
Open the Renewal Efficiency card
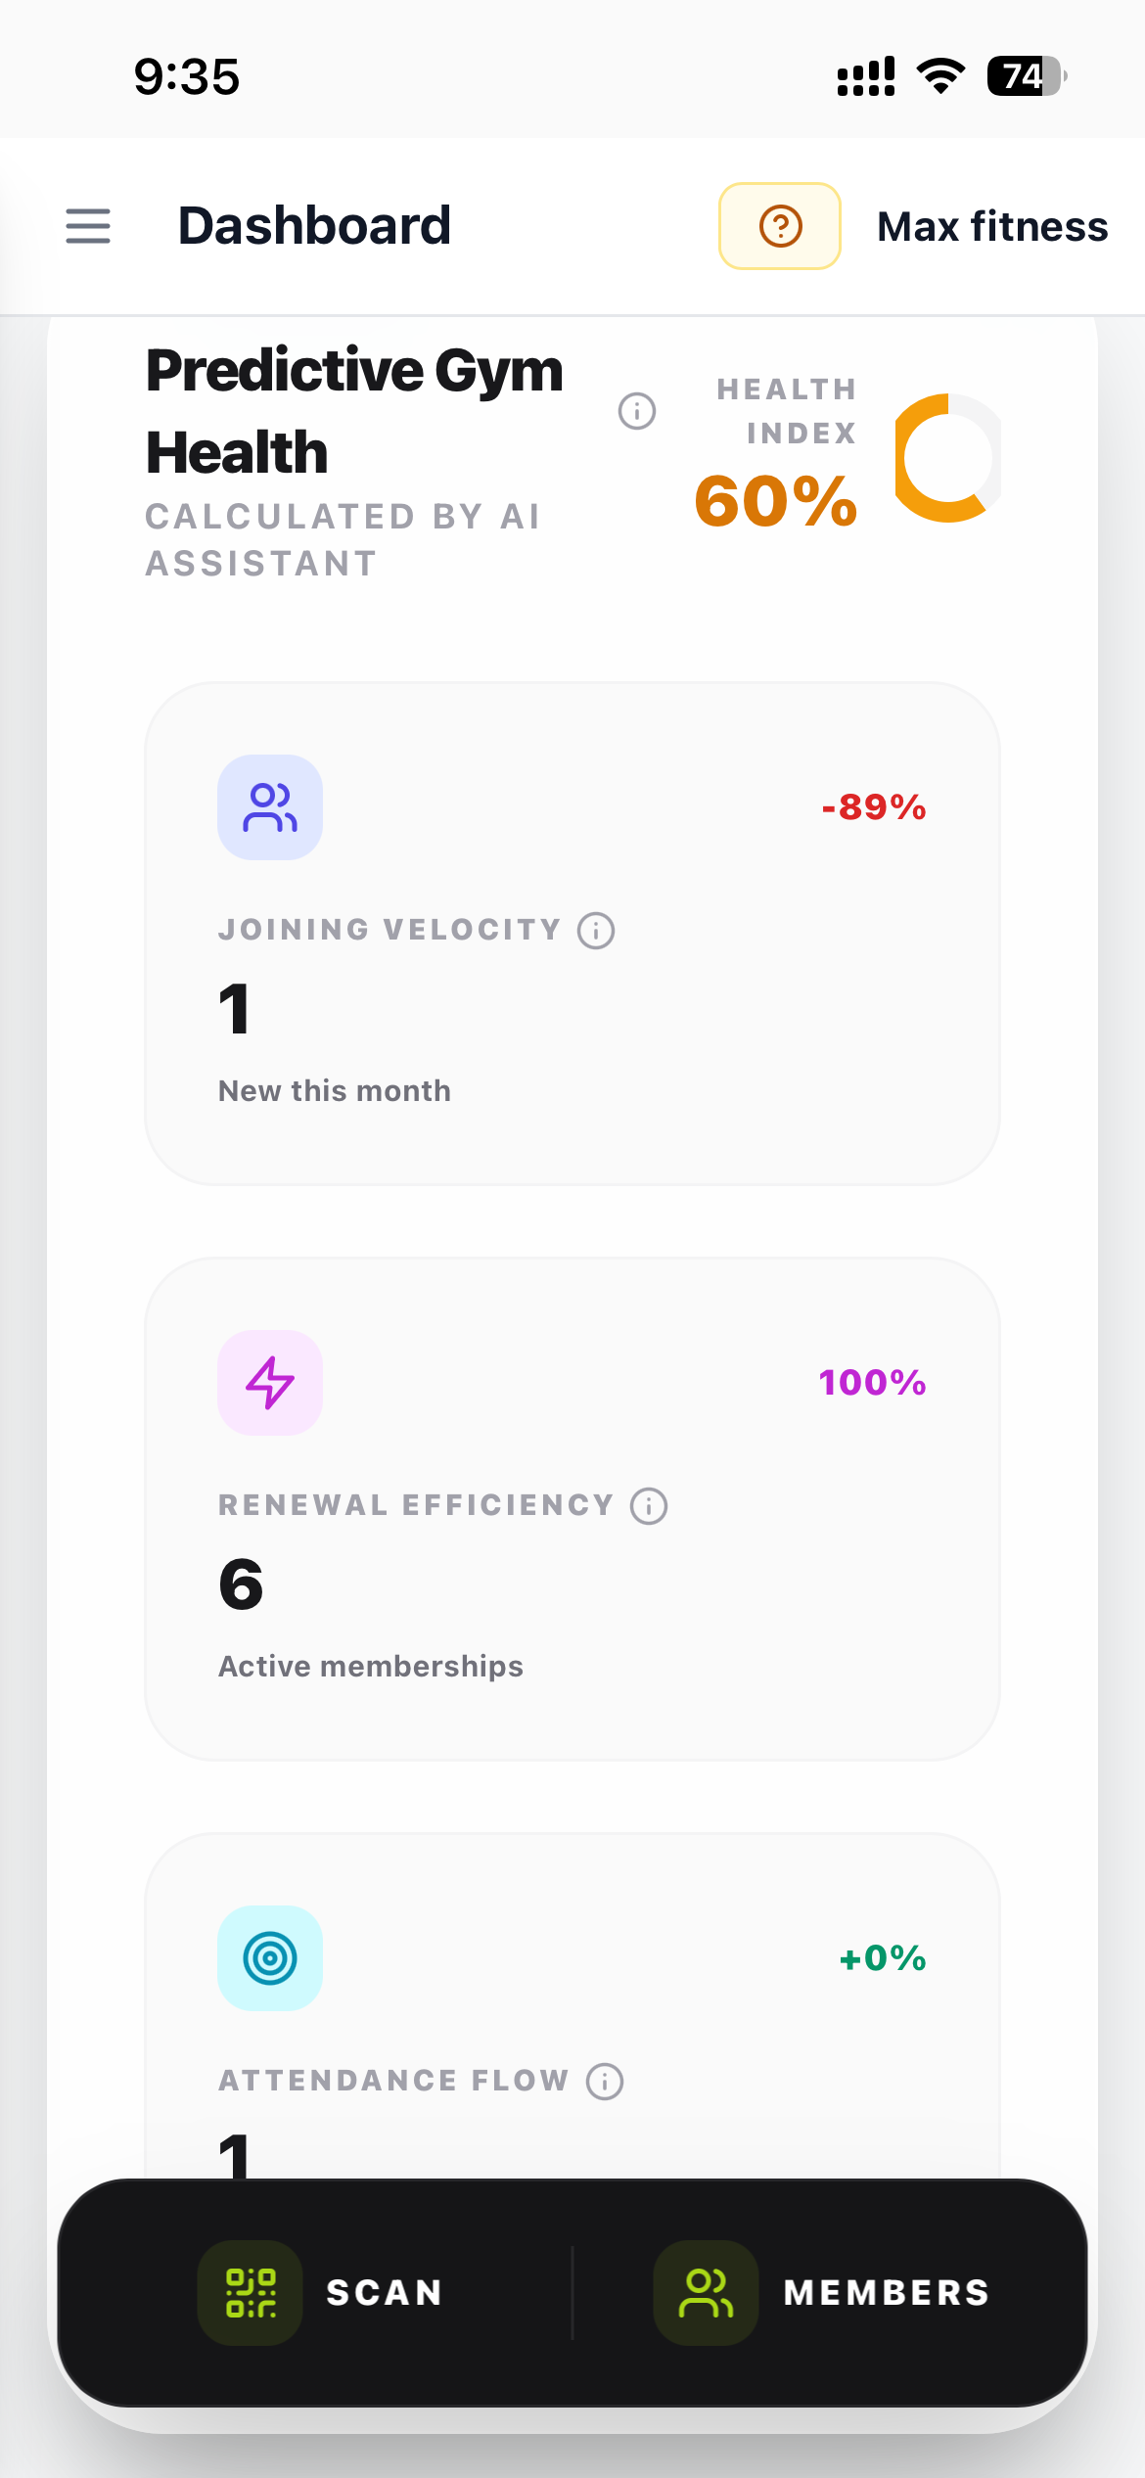(x=572, y=1510)
